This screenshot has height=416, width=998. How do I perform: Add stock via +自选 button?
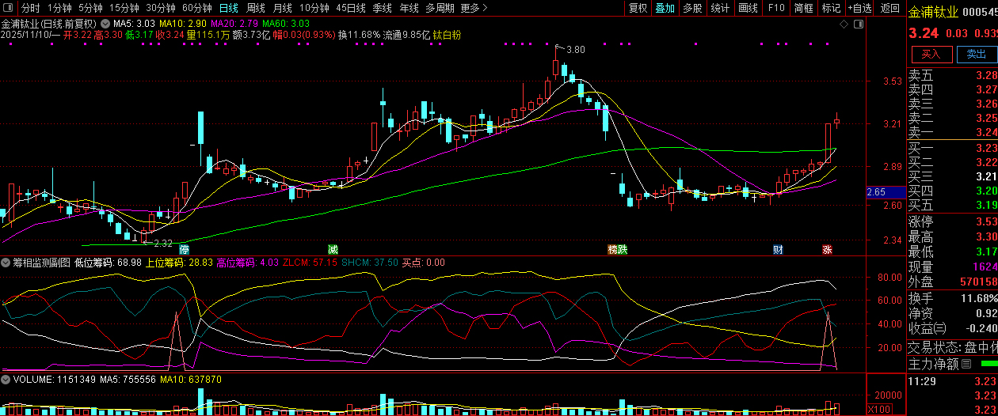pyautogui.click(x=859, y=8)
